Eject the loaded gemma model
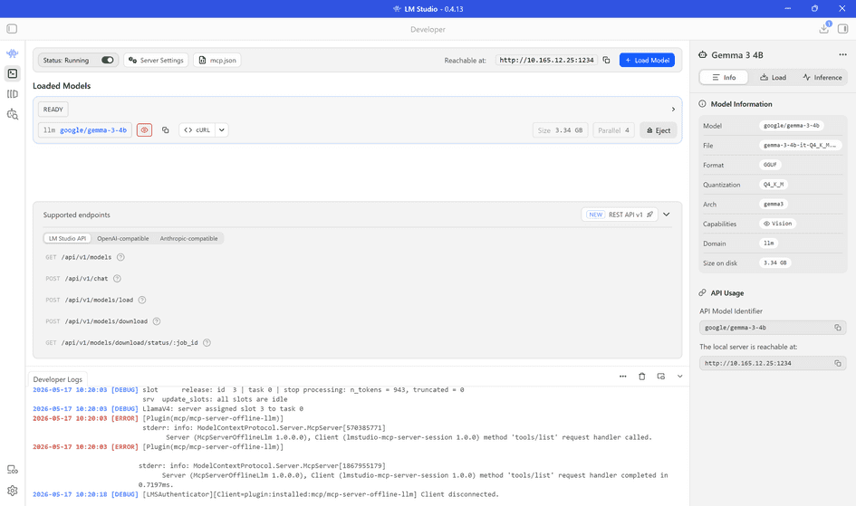 coord(659,130)
